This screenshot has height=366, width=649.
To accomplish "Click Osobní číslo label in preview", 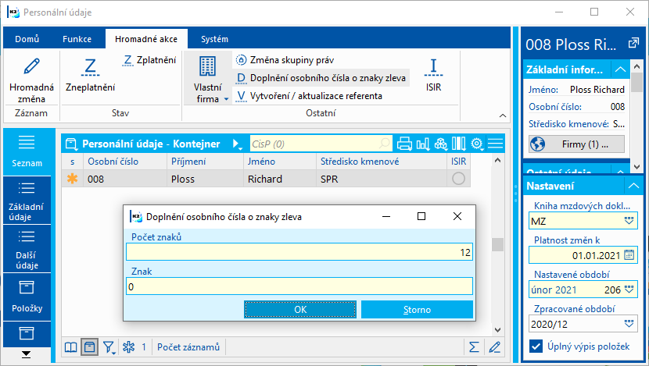I will (555, 107).
